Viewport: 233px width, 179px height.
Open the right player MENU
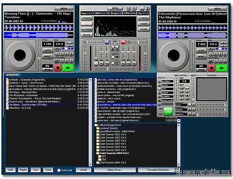pyautogui.click(x=218, y=8)
